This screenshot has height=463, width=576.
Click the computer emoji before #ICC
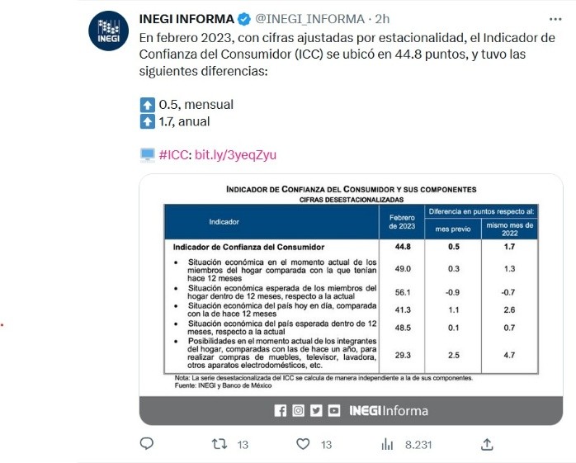coord(147,154)
